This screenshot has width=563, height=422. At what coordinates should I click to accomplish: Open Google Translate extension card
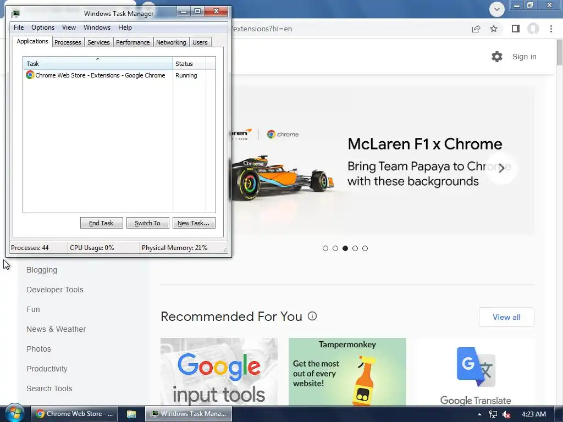(x=476, y=372)
